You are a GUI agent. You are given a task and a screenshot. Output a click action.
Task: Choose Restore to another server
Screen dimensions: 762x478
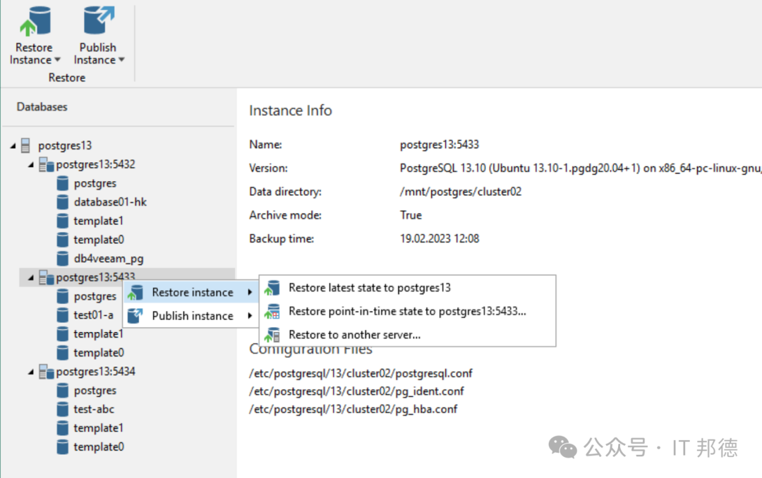pos(408,334)
